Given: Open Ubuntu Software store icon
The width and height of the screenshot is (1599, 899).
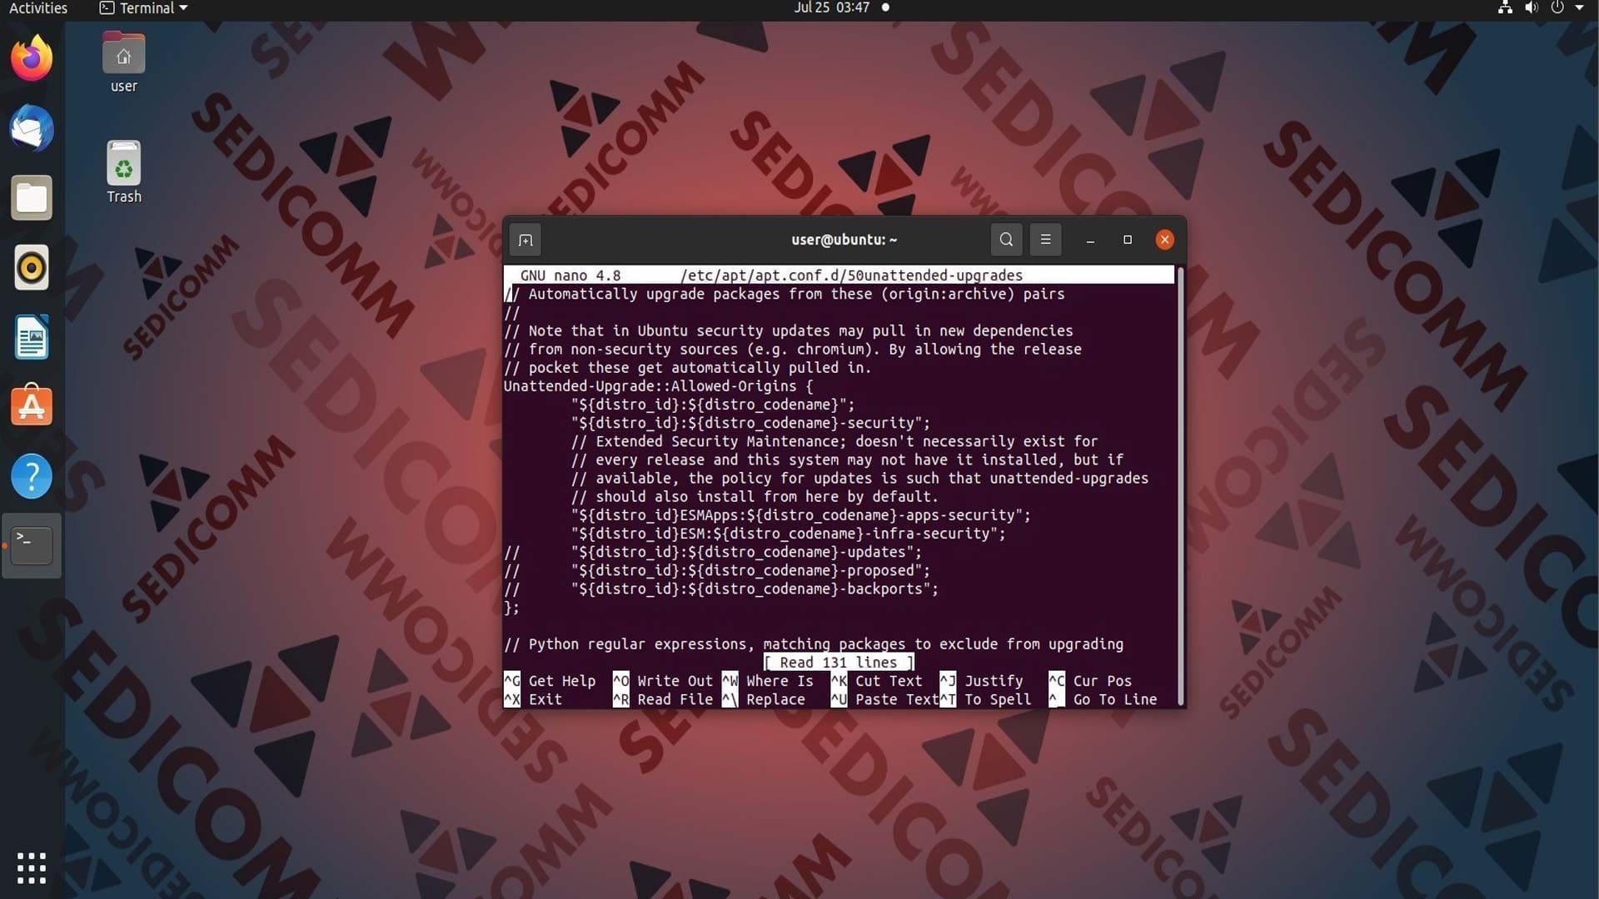Looking at the screenshot, I should pyautogui.click(x=32, y=406).
